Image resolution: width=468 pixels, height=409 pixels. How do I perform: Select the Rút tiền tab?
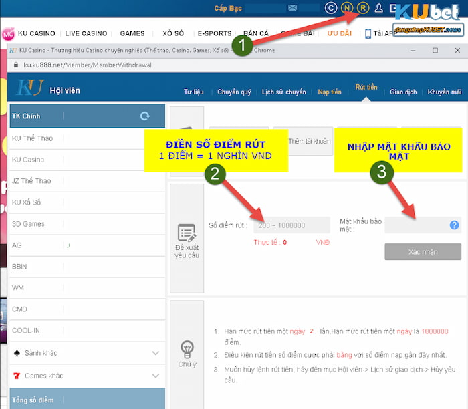(366, 87)
